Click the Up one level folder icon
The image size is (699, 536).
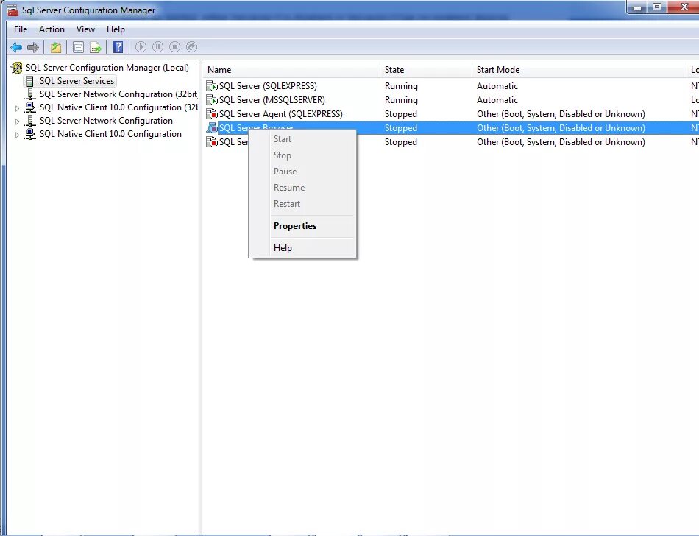[56, 47]
